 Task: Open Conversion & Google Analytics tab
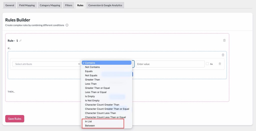click(x=105, y=5)
